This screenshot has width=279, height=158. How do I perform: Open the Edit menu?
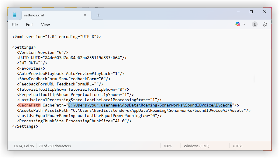(x=29, y=25)
